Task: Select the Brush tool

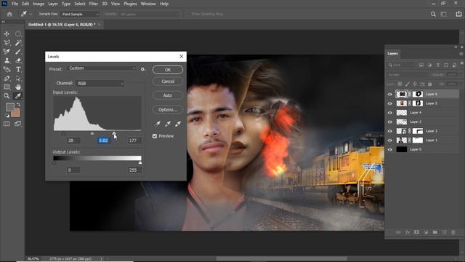Action: point(18,52)
